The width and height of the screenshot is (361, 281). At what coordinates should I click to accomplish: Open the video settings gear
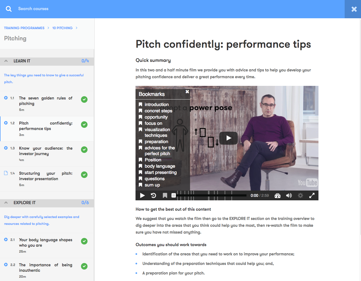300,195
